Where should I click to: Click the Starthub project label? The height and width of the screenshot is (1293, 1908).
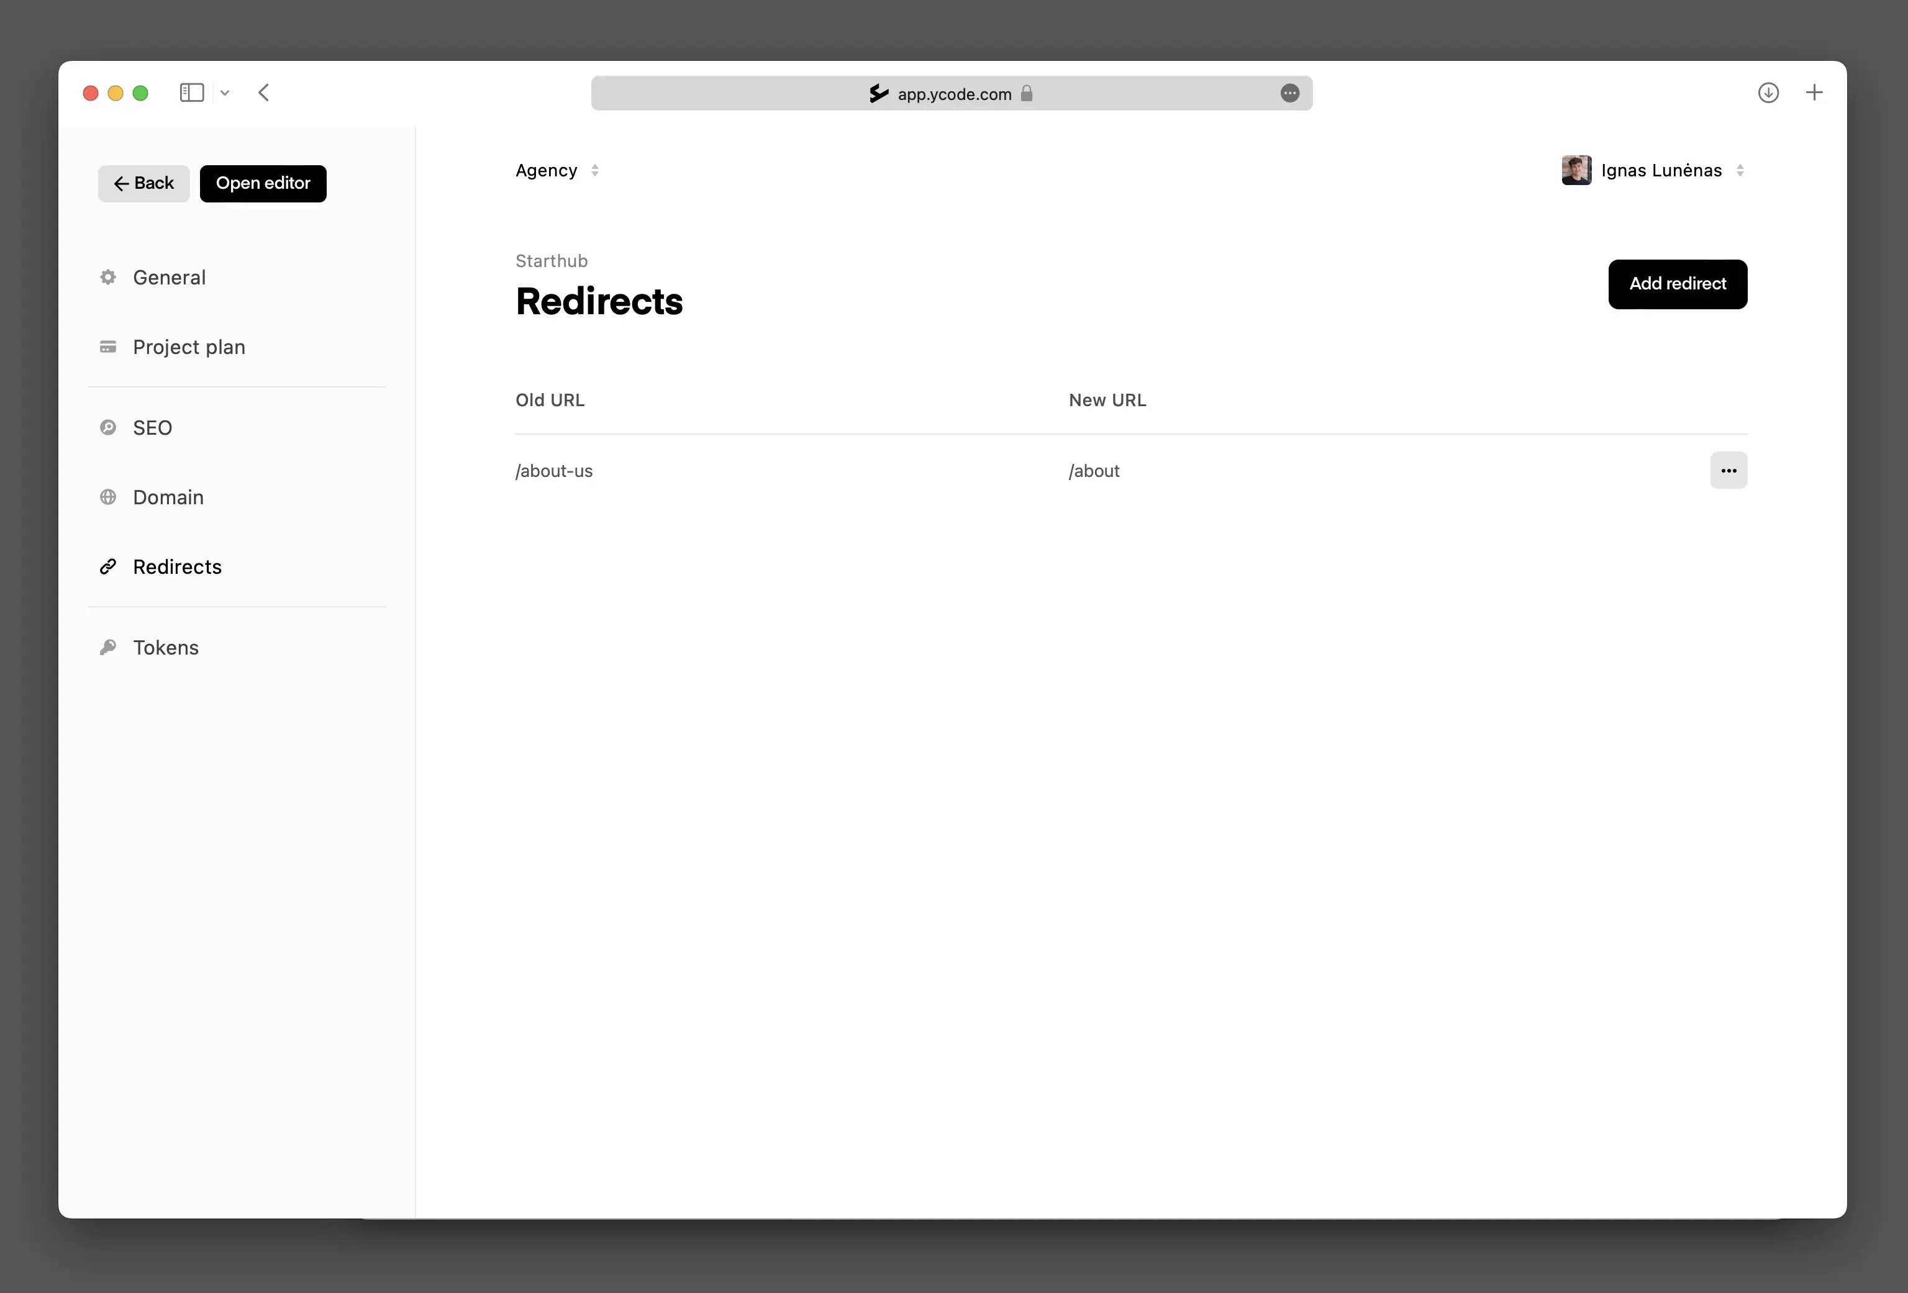[552, 261]
